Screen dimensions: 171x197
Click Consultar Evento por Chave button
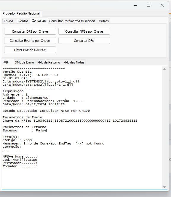[30, 41]
